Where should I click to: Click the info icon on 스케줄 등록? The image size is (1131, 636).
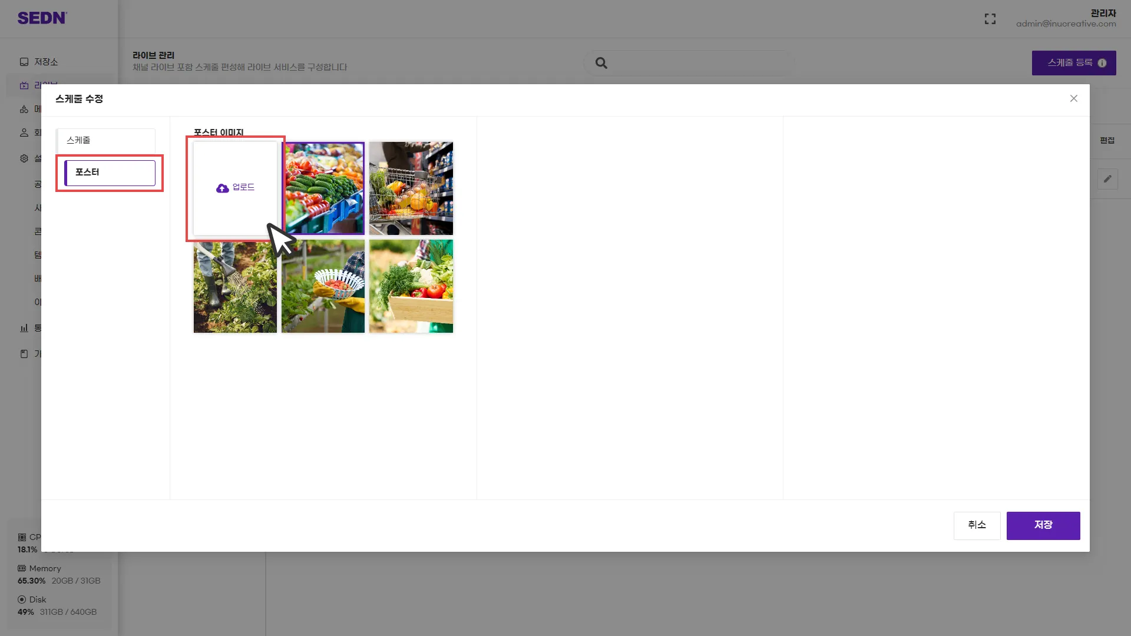(x=1102, y=63)
